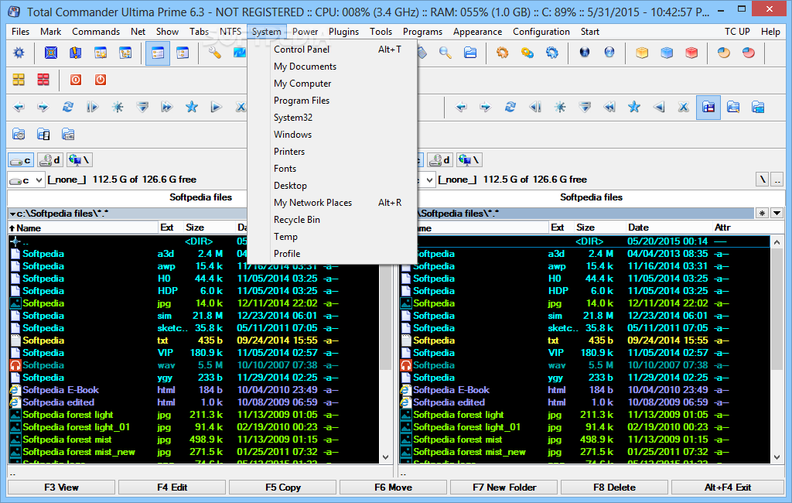792x503 pixels.
Task: Select My Network Places menu entry
Action: (x=333, y=203)
